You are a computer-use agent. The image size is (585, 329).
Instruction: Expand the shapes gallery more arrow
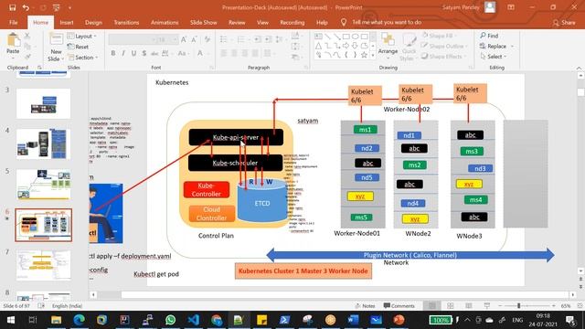coord(373,55)
